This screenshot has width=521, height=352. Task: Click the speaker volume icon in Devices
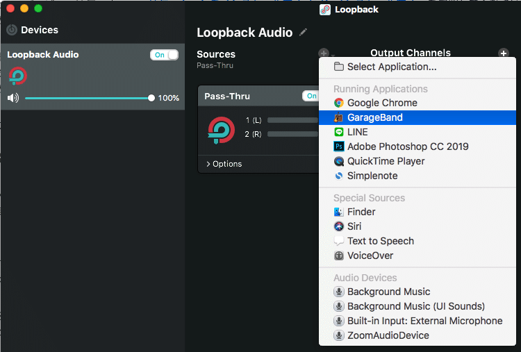[13, 98]
